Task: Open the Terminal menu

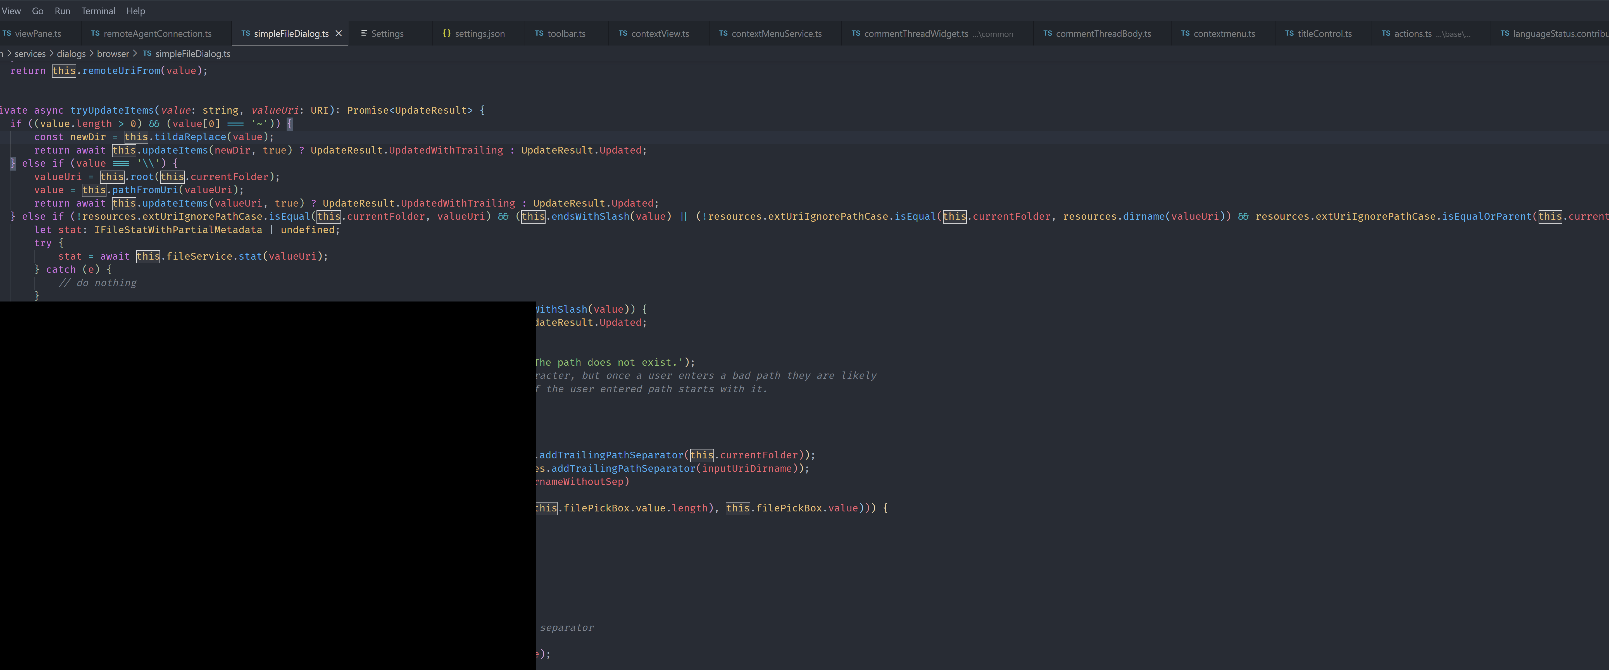Action: pyautogui.click(x=98, y=11)
